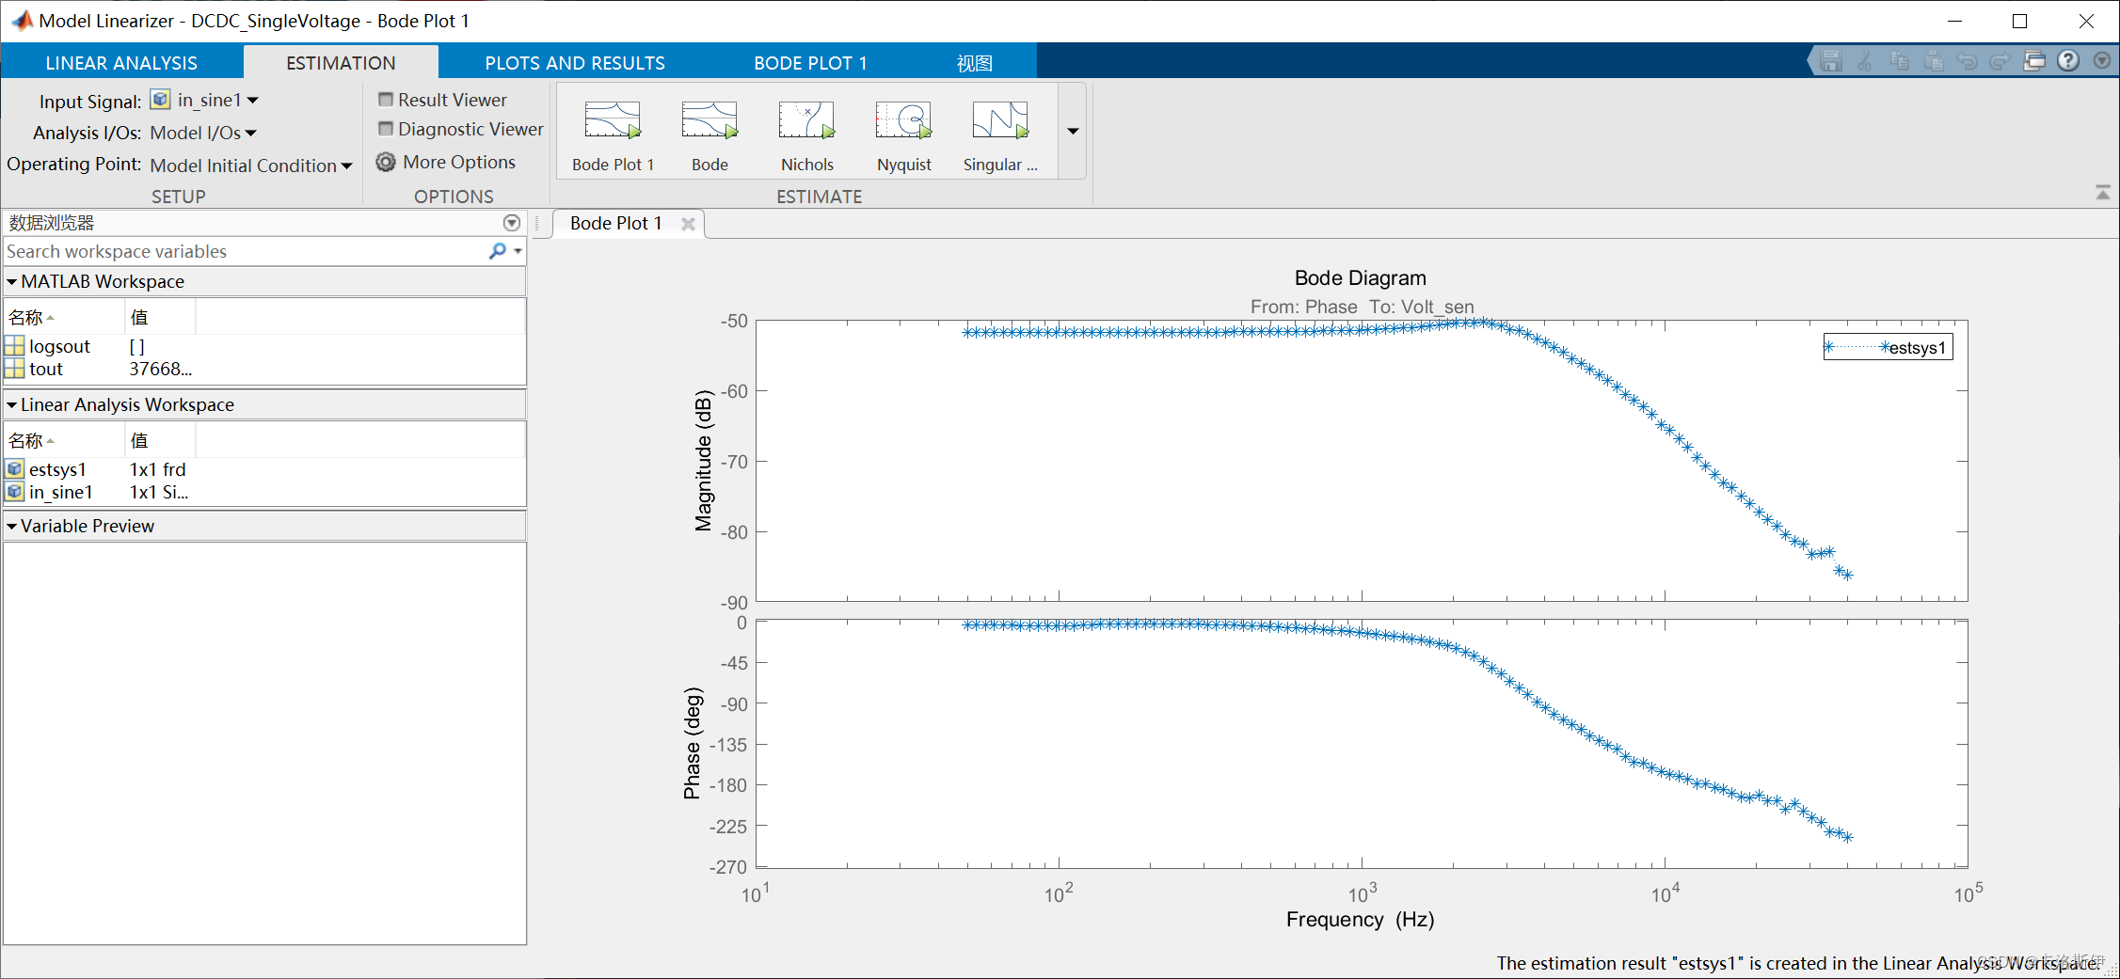Select the logsout variable row
Image resolution: width=2120 pixels, height=979 pixels.
tap(263, 346)
